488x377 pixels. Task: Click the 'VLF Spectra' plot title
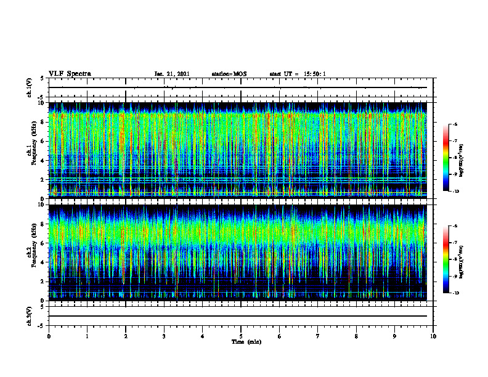tap(70, 73)
